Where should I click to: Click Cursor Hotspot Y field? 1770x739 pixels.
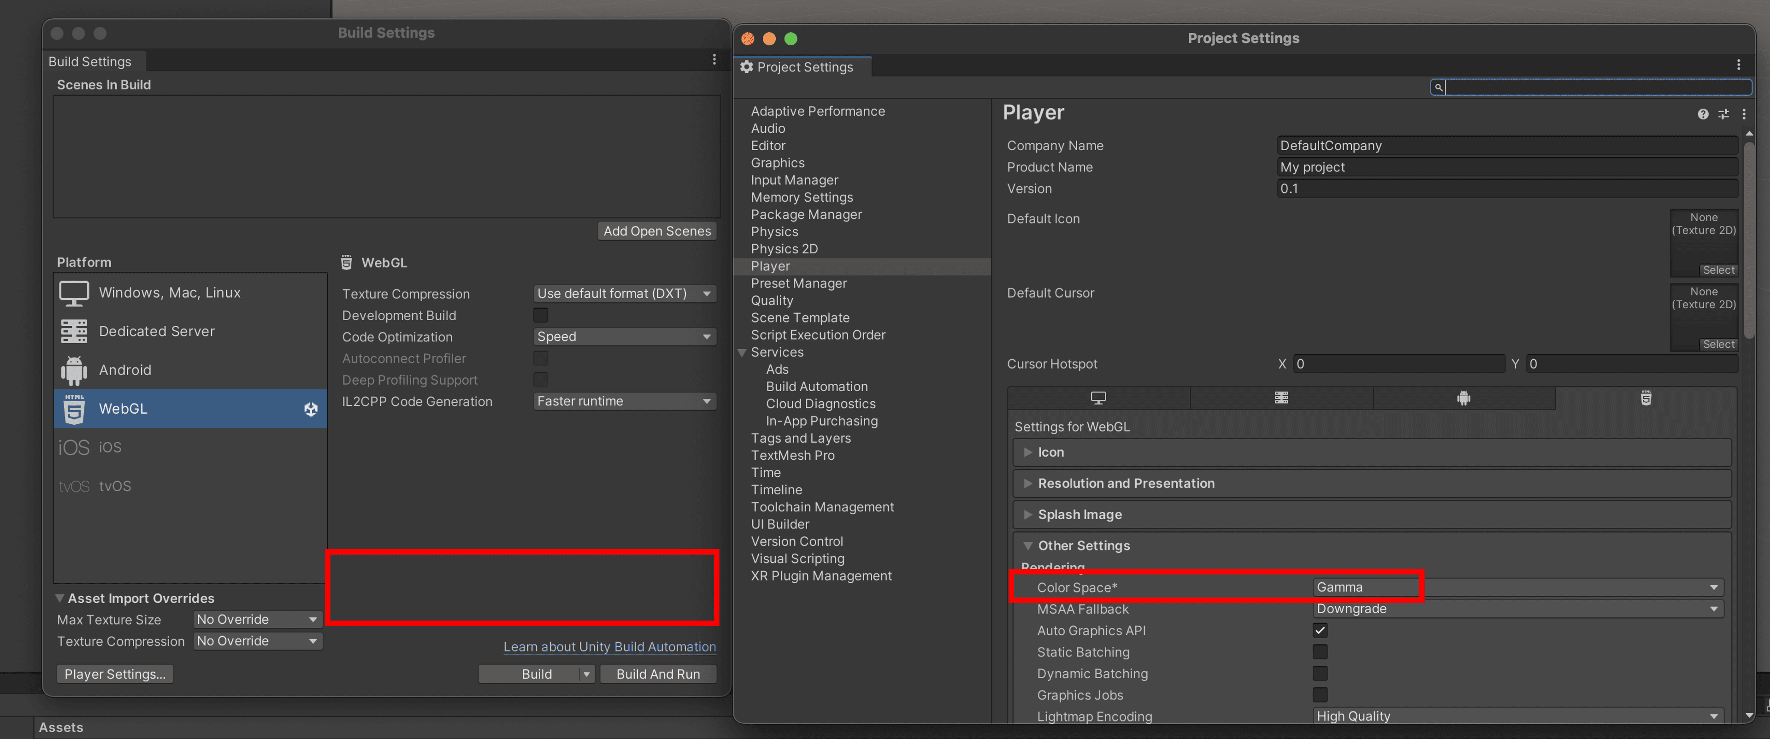click(x=1631, y=364)
